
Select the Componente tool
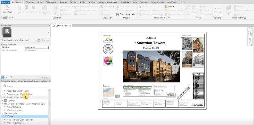pos(45,9)
